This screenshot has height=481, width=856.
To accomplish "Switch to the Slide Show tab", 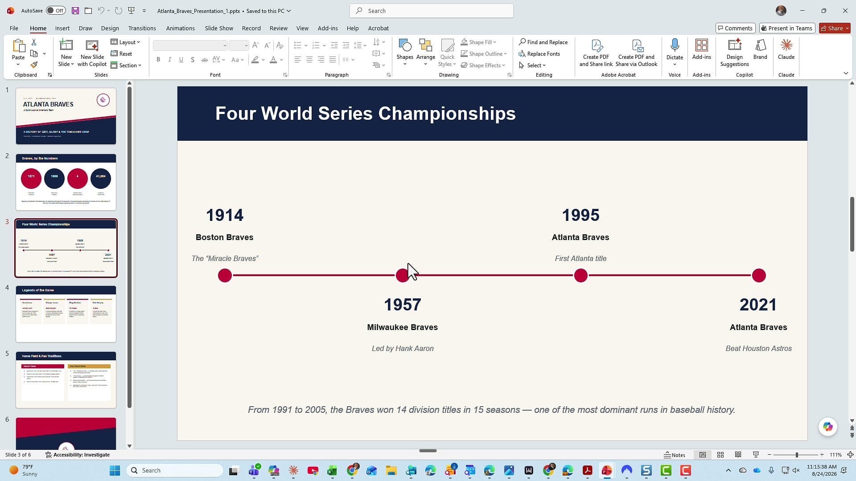I will [x=219, y=28].
